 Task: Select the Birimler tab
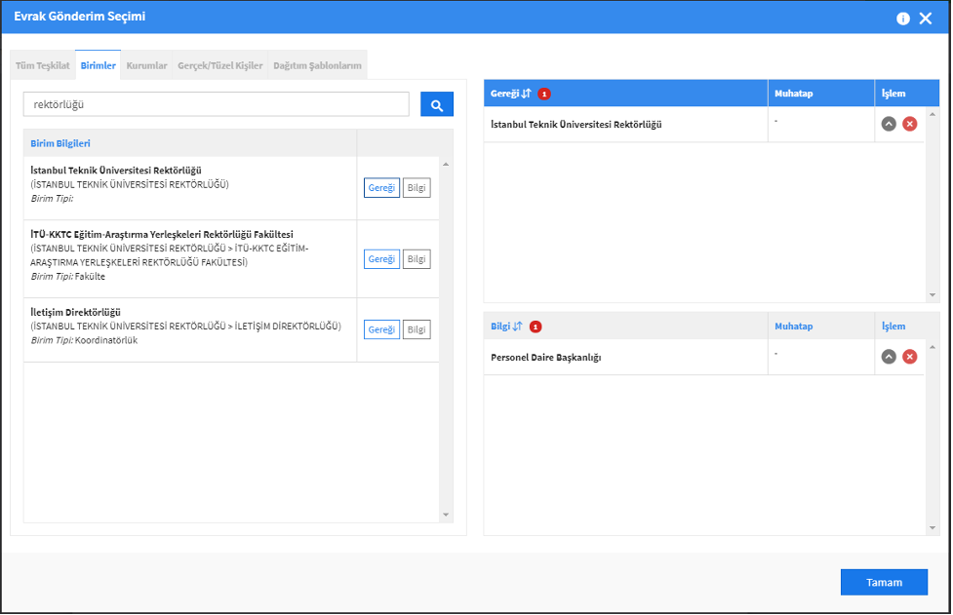click(x=98, y=65)
